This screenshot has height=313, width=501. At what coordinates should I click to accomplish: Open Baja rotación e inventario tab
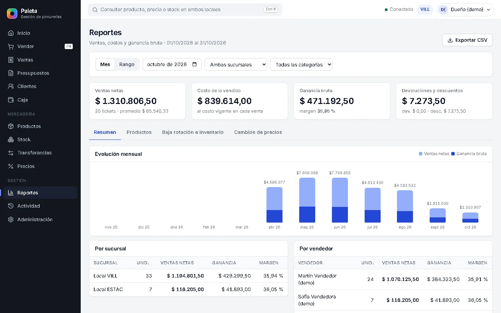click(x=193, y=132)
